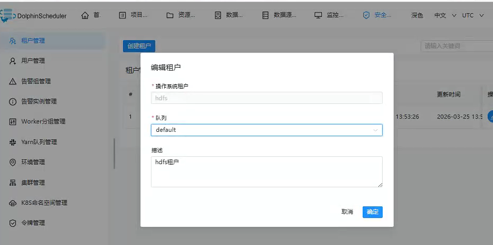Open the UTC timezone dropdown
Viewport: 493px width, 245px height.
click(x=472, y=15)
